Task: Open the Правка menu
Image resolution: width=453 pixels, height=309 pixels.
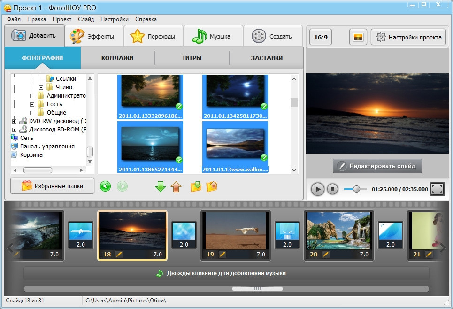Action: pyautogui.click(x=37, y=19)
